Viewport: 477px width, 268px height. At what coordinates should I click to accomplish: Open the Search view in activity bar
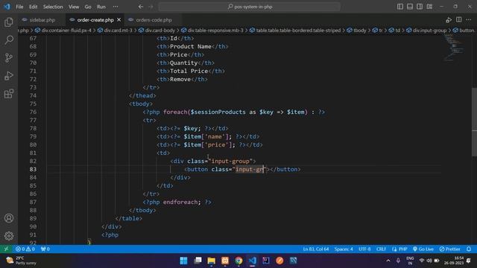coord(9,39)
